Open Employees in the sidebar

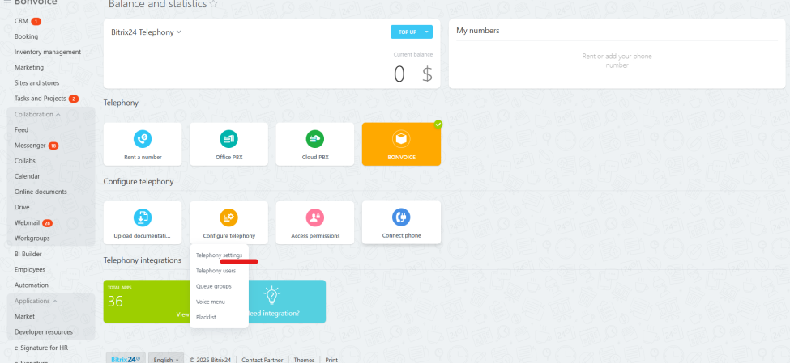tap(30, 269)
